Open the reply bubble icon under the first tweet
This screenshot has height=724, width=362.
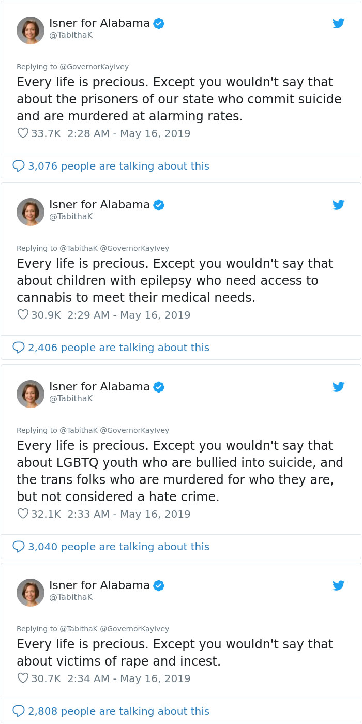(19, 165)
